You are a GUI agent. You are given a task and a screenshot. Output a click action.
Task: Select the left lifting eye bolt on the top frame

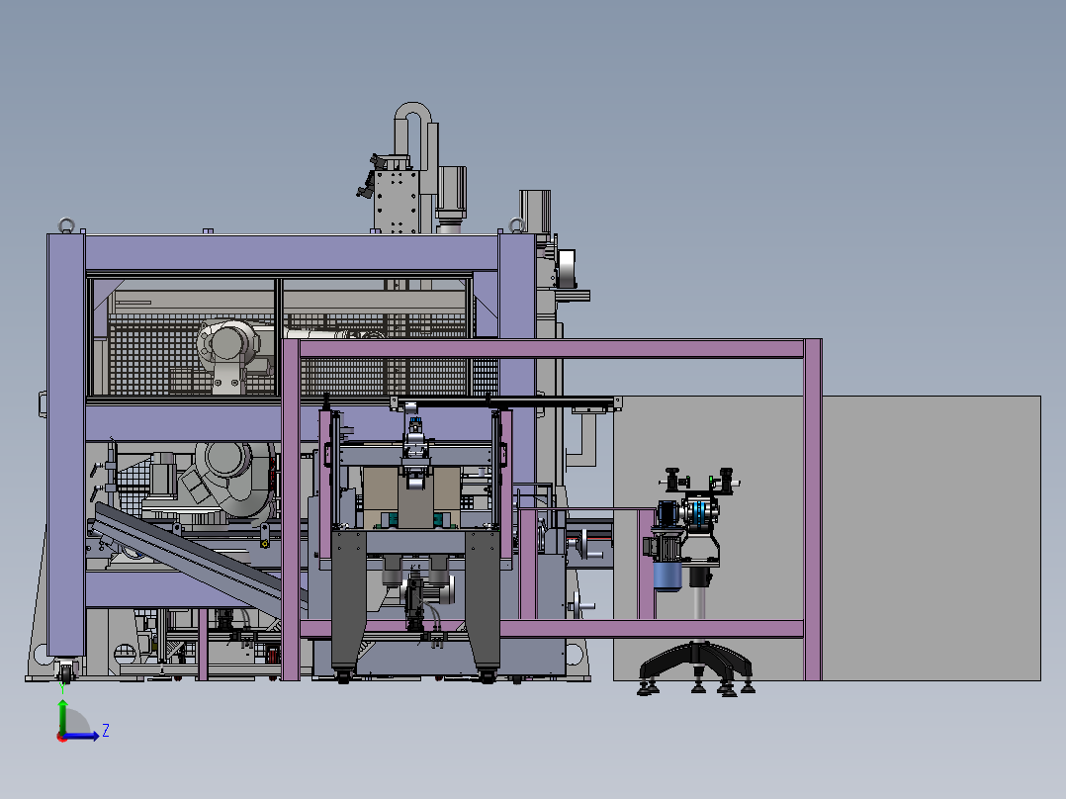(66, 225)
